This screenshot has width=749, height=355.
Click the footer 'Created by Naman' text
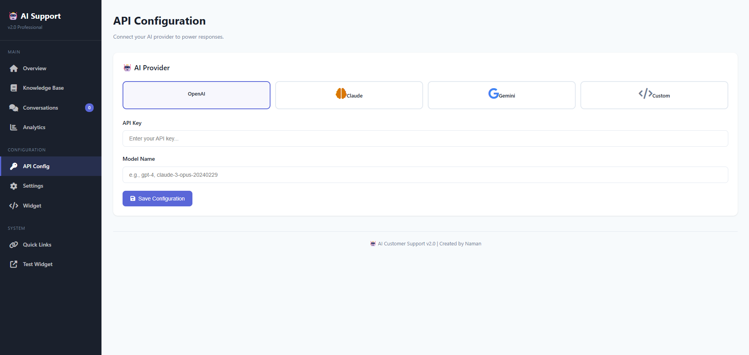460,243
